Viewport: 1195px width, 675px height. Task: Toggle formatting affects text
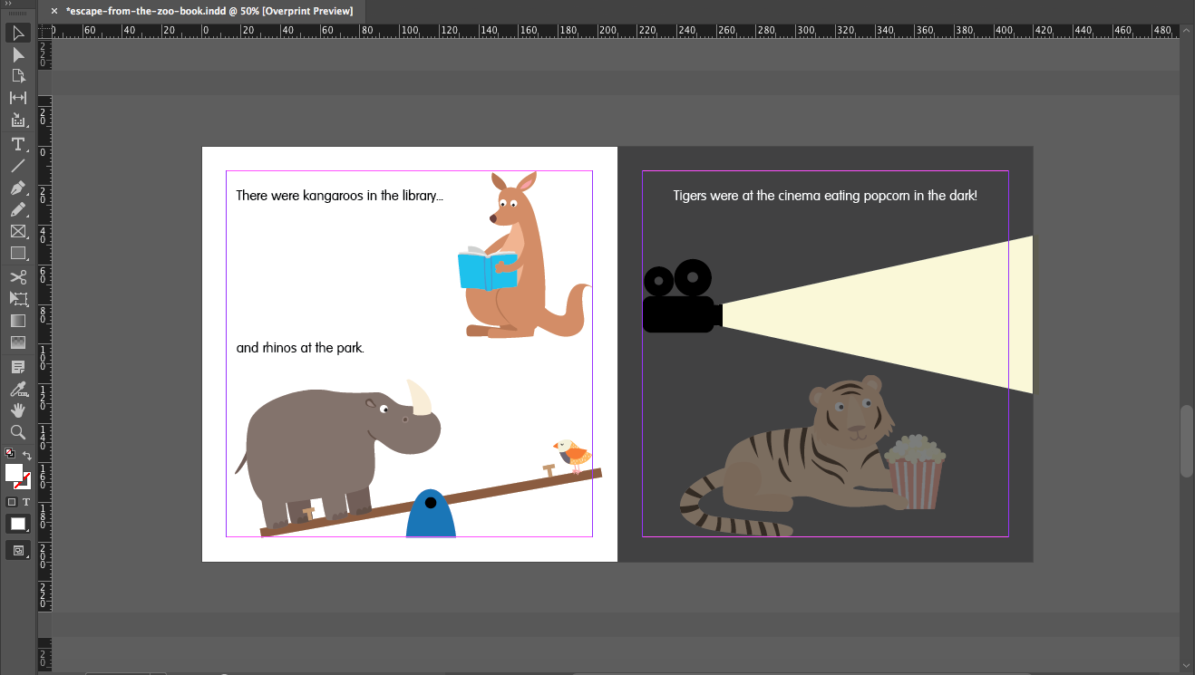(25, 501)
